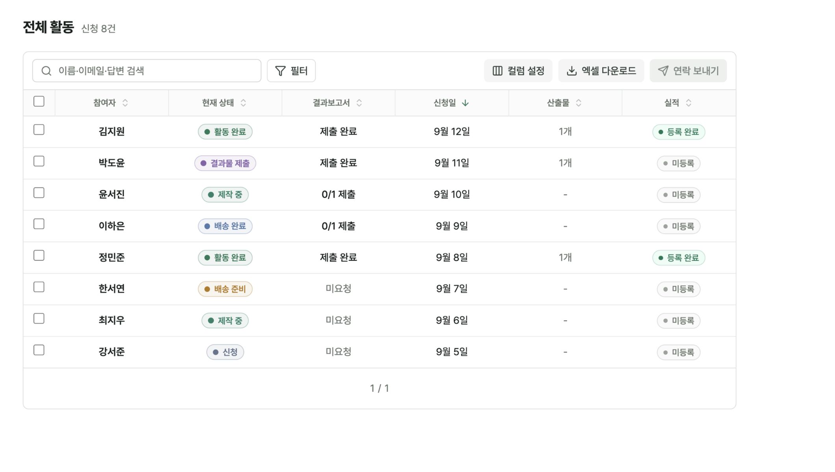Click the 9월 5일 date cell

pyautogui.click(x=452, y=352)
